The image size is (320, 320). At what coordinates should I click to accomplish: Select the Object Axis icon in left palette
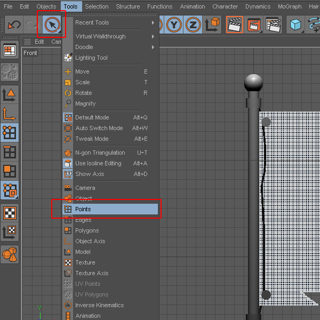pyautogui.click(x=10, y=114)
